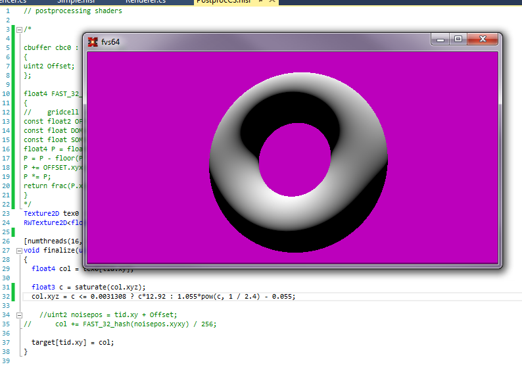Click the 'target[tid.xy] = col;' line

click(72, 342)
